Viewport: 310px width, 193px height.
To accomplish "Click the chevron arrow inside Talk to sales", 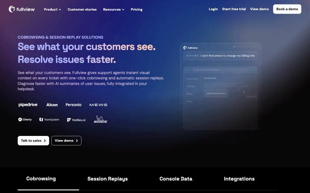I will click(45, 140).
